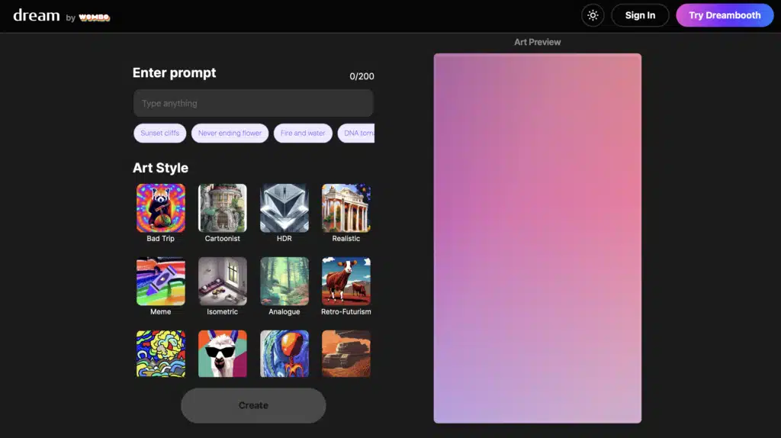Choose the Meme art style
781x438 pixels.
161,282
